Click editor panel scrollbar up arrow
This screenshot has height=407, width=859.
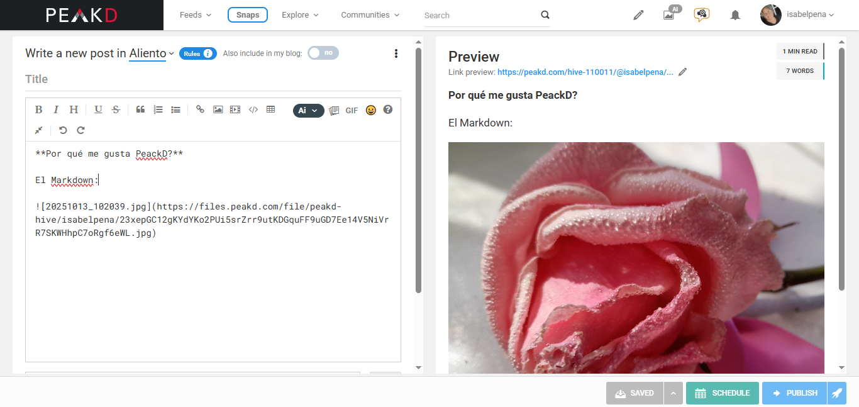coord(419,42)
